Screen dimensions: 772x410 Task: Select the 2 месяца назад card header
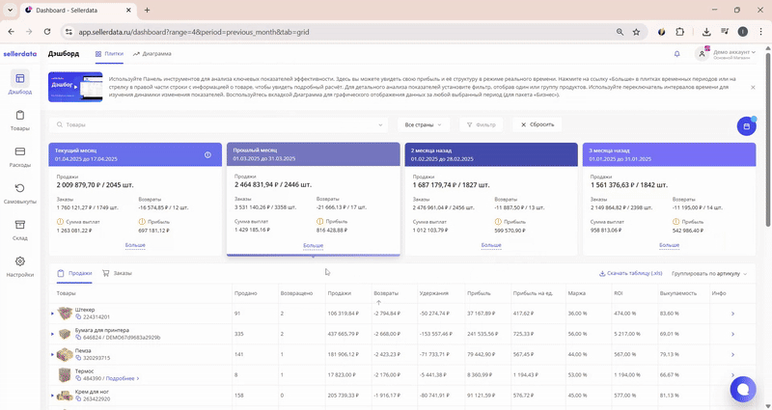pyautogui.click(x=491, y=154)
